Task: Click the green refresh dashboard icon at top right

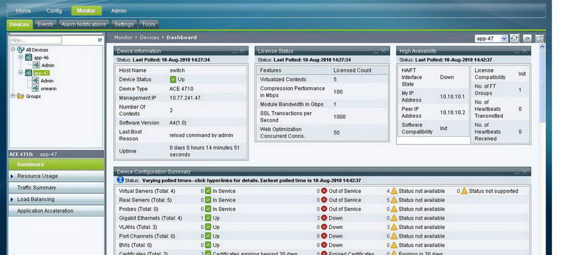Action: click(527, 38)
